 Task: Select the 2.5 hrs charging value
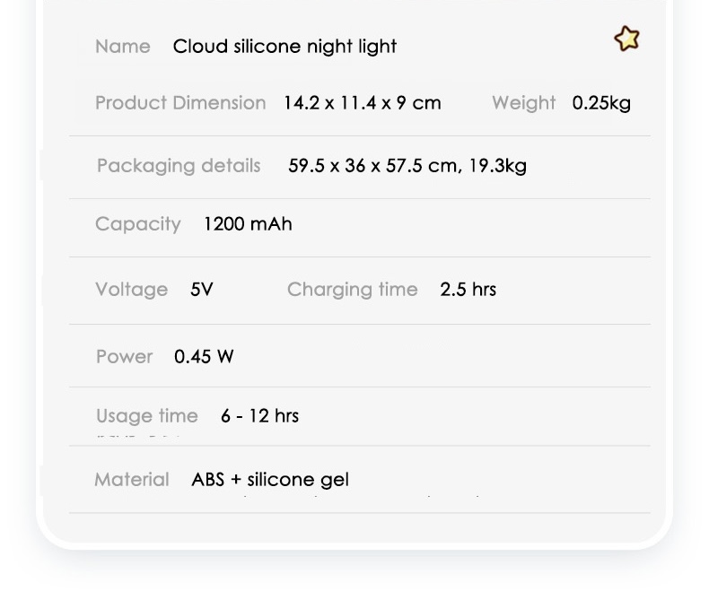pos(468,290)
